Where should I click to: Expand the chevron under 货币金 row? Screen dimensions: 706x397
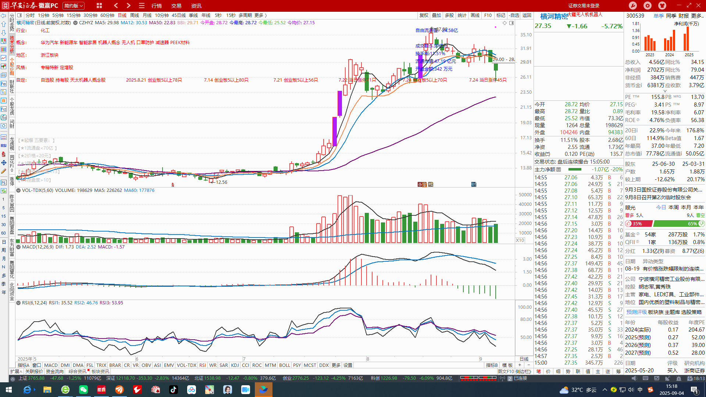click(x=665, y=91)
